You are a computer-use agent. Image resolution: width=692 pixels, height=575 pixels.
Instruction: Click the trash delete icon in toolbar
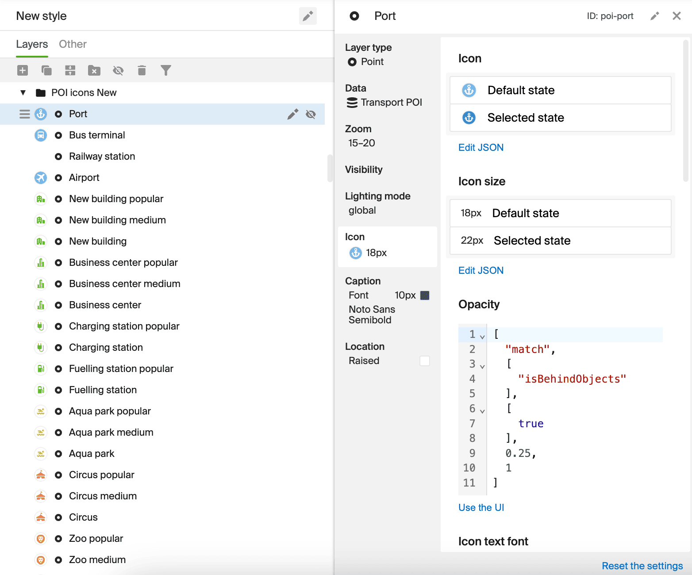click(x=142, y=70)
